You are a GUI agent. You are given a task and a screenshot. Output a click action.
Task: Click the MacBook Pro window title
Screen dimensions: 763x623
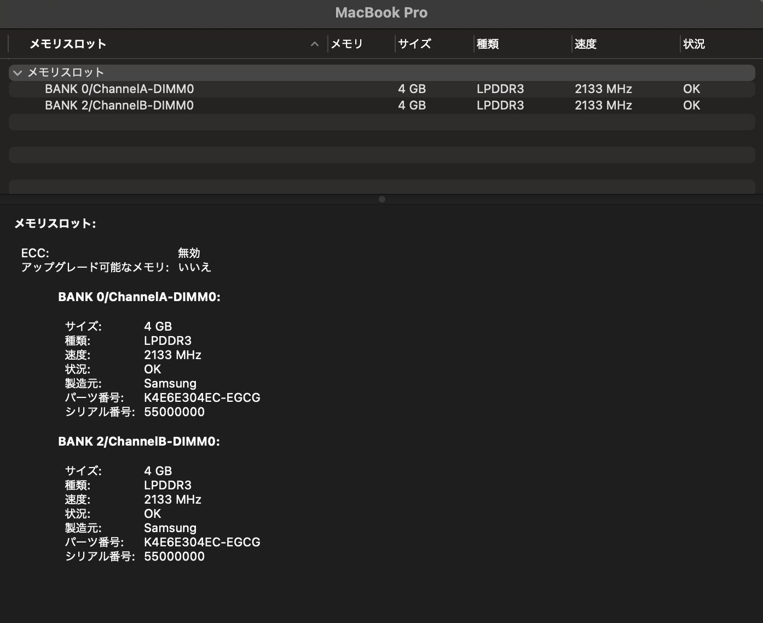coord(381,13)
